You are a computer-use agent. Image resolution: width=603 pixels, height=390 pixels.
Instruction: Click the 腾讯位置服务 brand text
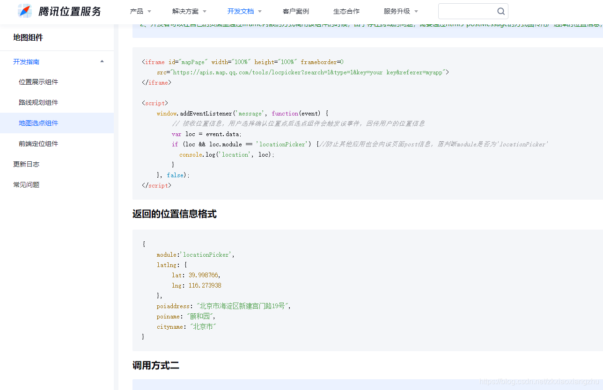coord(70,11)
